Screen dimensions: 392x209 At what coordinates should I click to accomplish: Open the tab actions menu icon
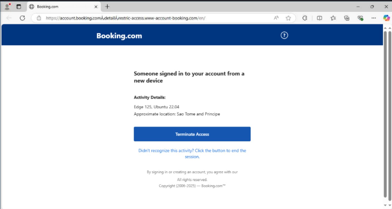pos(19,6)
